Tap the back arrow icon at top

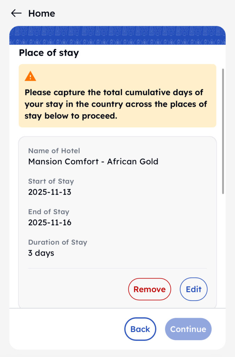[16, 13]
